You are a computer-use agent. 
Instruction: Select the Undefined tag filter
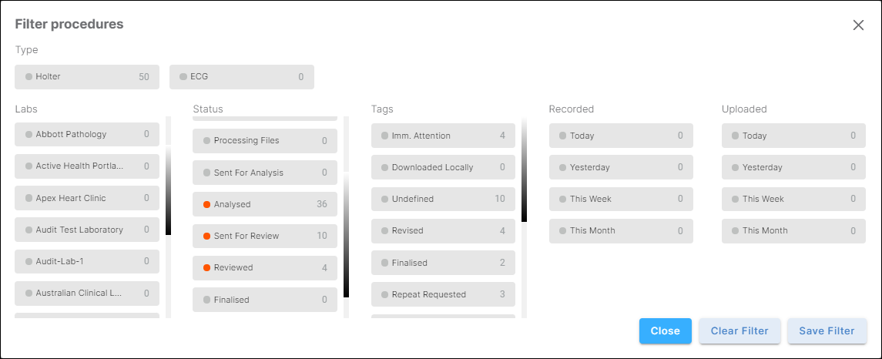[443, 199]
